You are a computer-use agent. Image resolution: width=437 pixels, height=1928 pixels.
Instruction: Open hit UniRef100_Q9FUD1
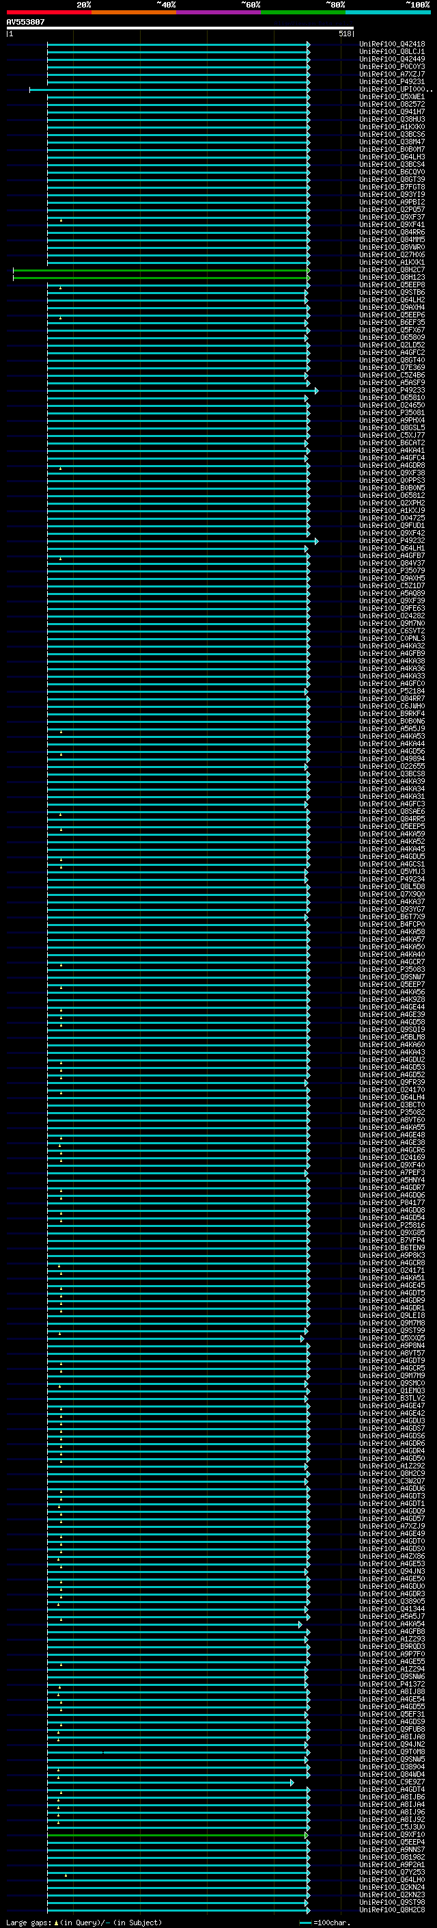pos(391,525)
